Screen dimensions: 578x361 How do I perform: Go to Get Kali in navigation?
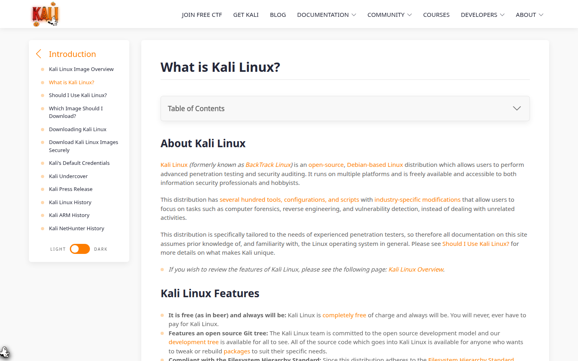click(246, 15)
